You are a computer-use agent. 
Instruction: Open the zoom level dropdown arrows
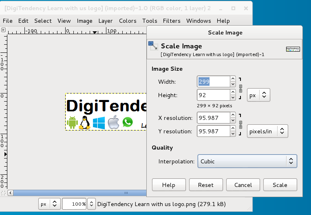coord(91,204)
